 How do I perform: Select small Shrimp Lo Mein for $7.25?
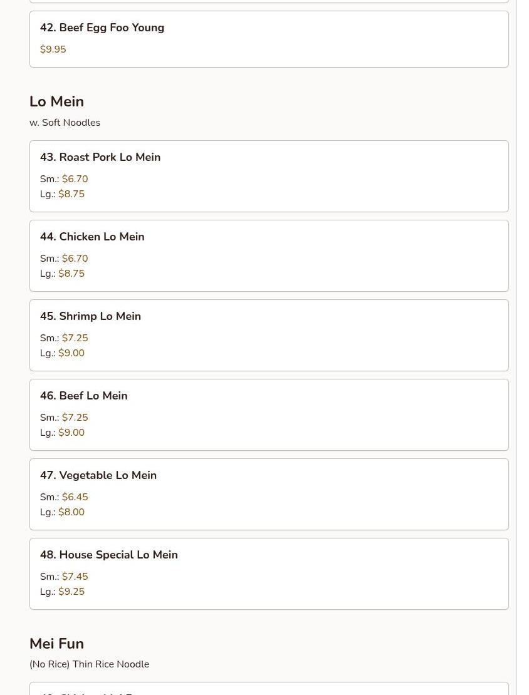75,338
